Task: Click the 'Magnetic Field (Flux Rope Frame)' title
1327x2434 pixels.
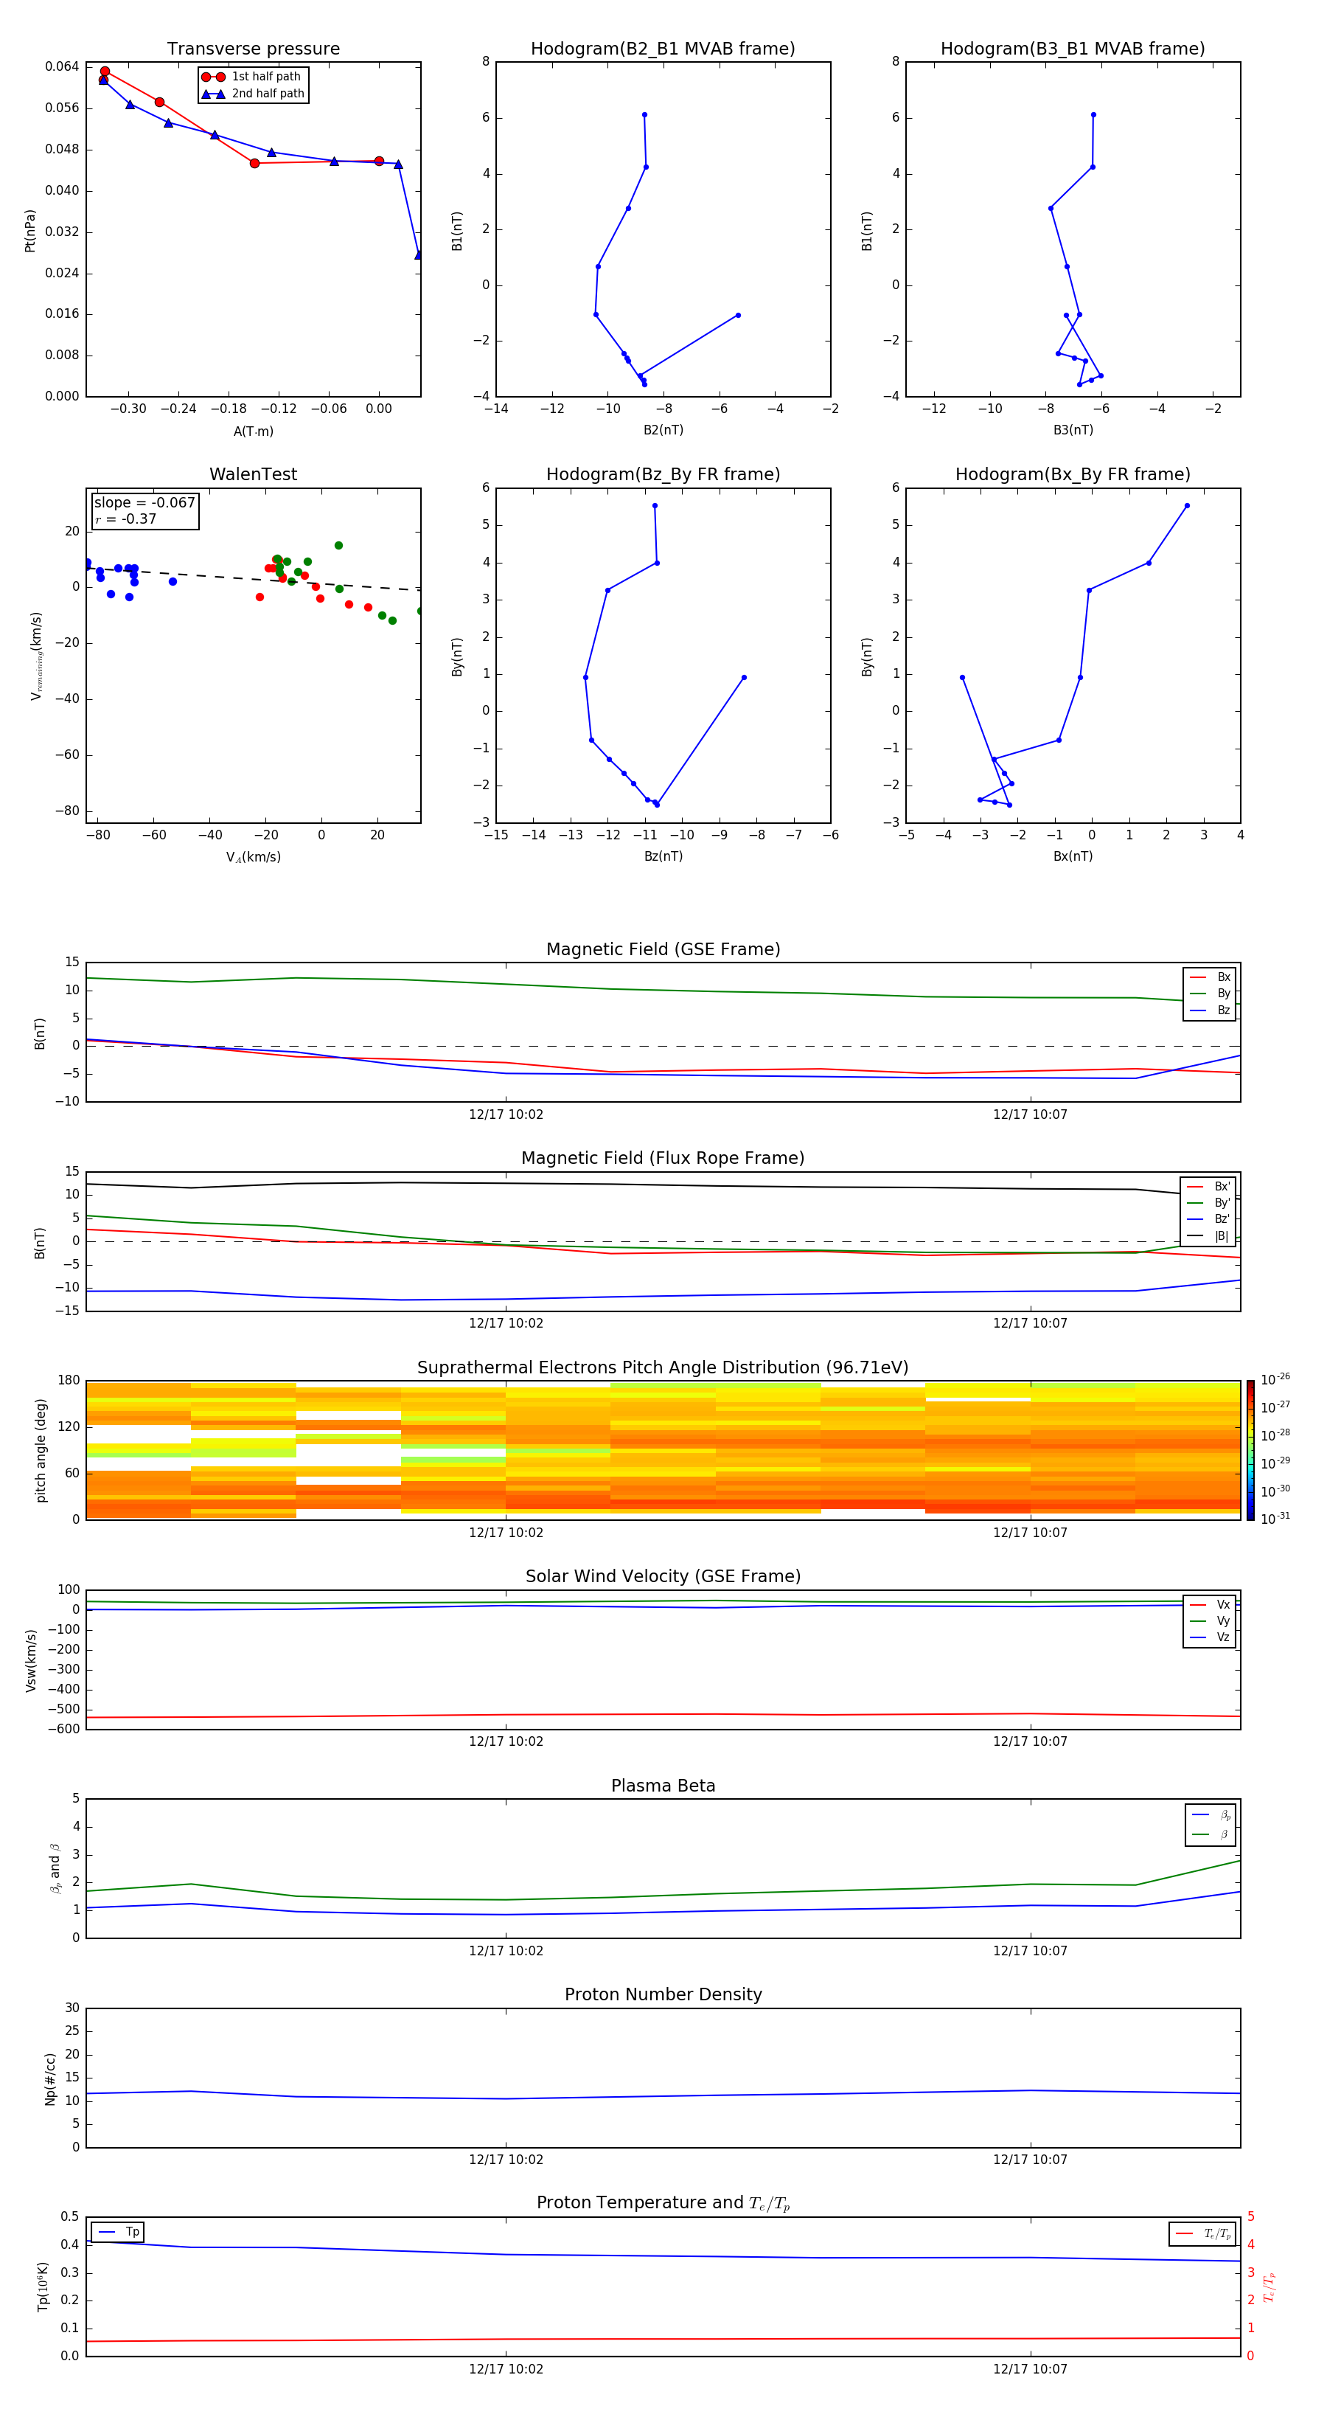Action: [663, 1157]
